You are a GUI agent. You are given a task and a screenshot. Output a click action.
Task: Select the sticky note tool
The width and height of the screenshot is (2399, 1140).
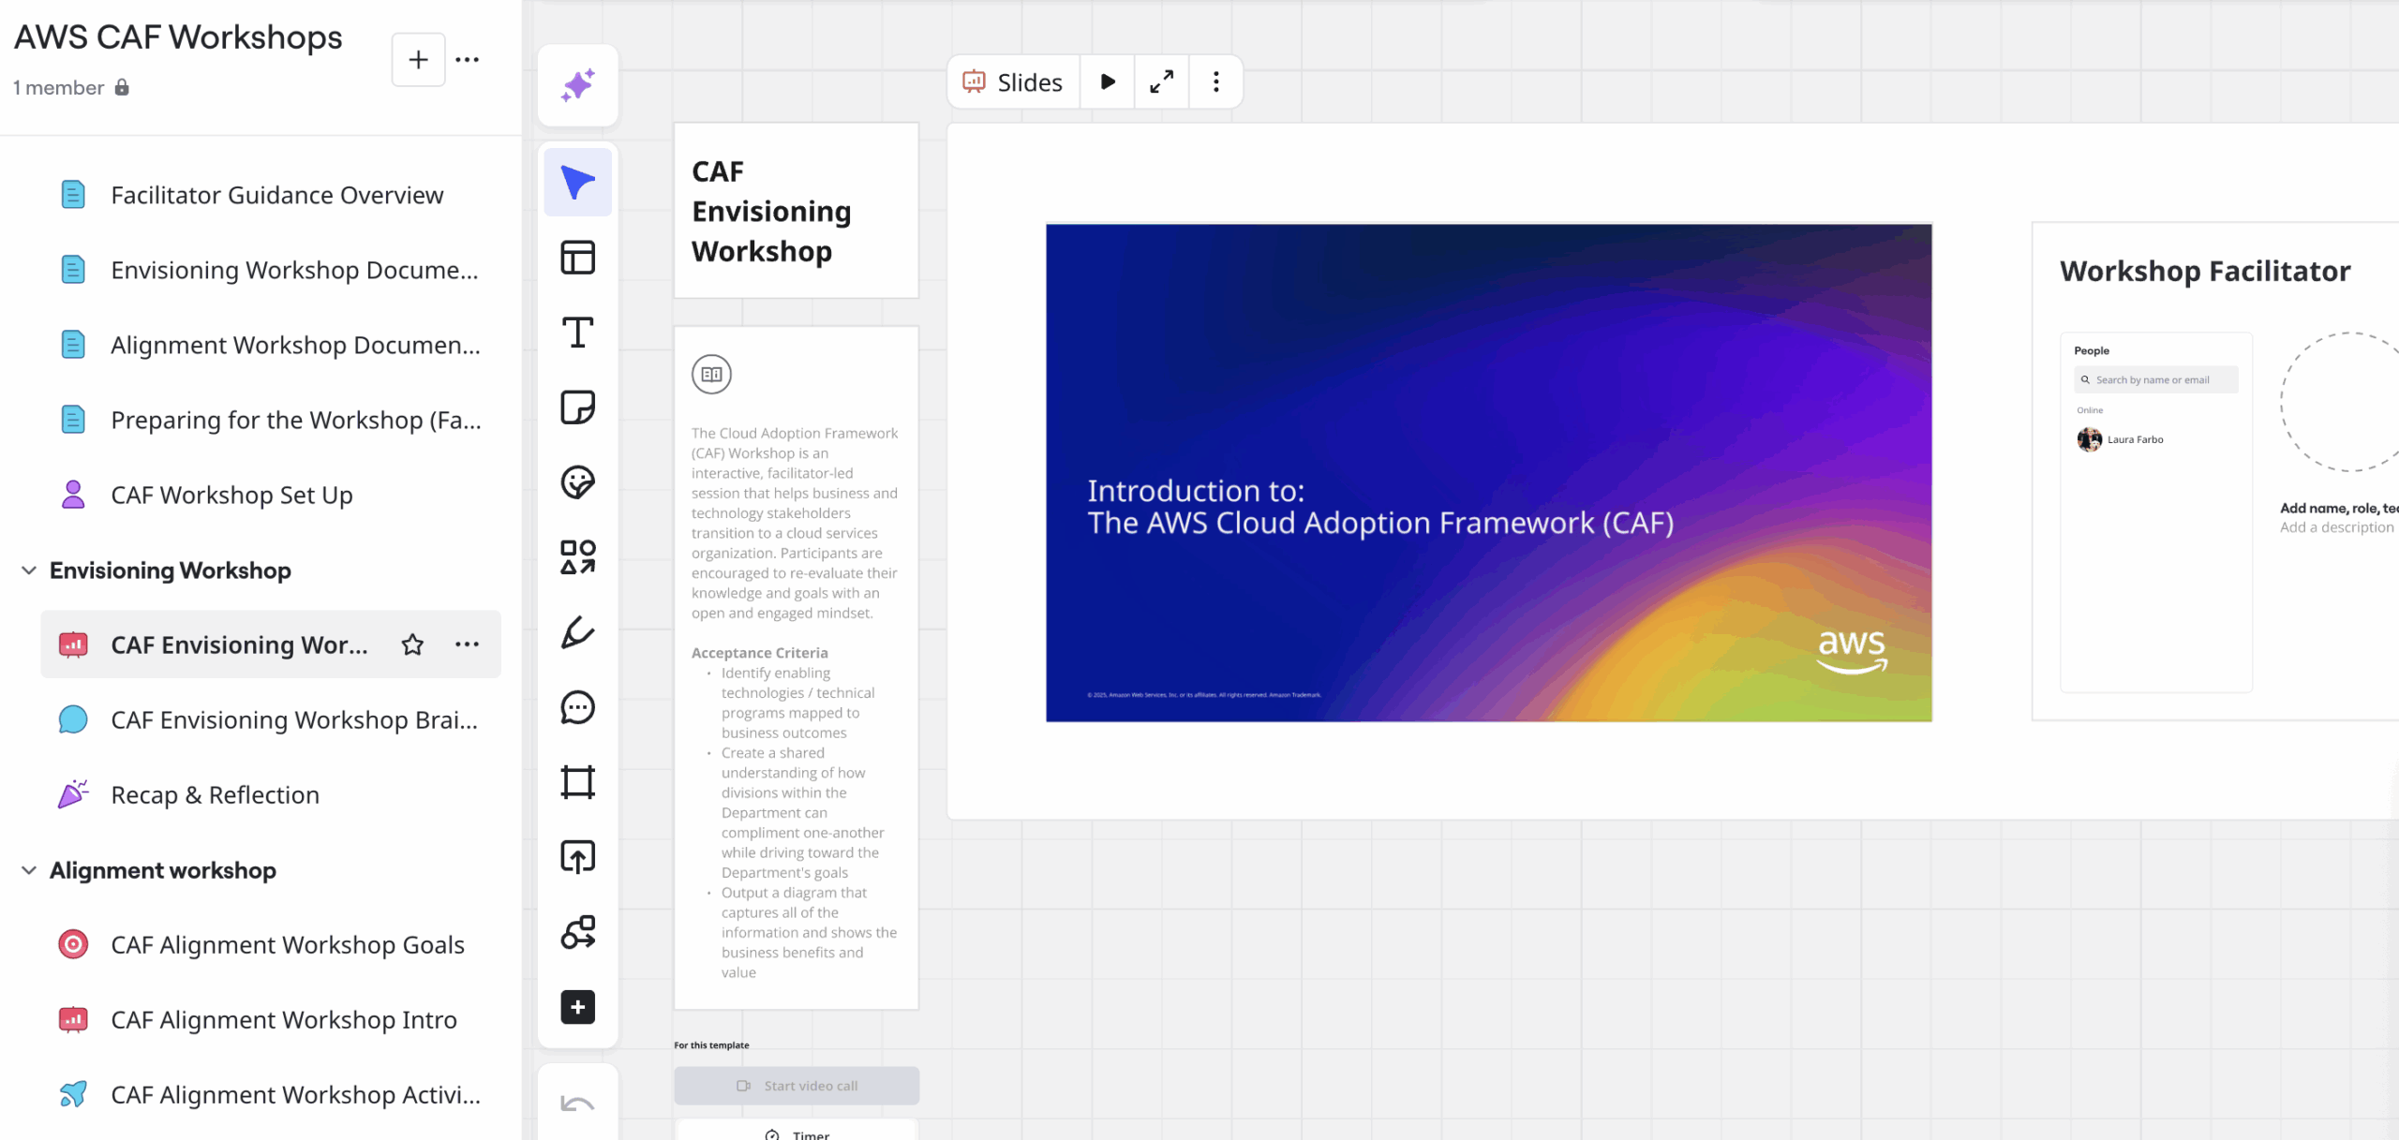pos(577,407)
